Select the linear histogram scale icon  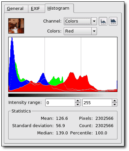pyautogui.click(x=103, y=21)
